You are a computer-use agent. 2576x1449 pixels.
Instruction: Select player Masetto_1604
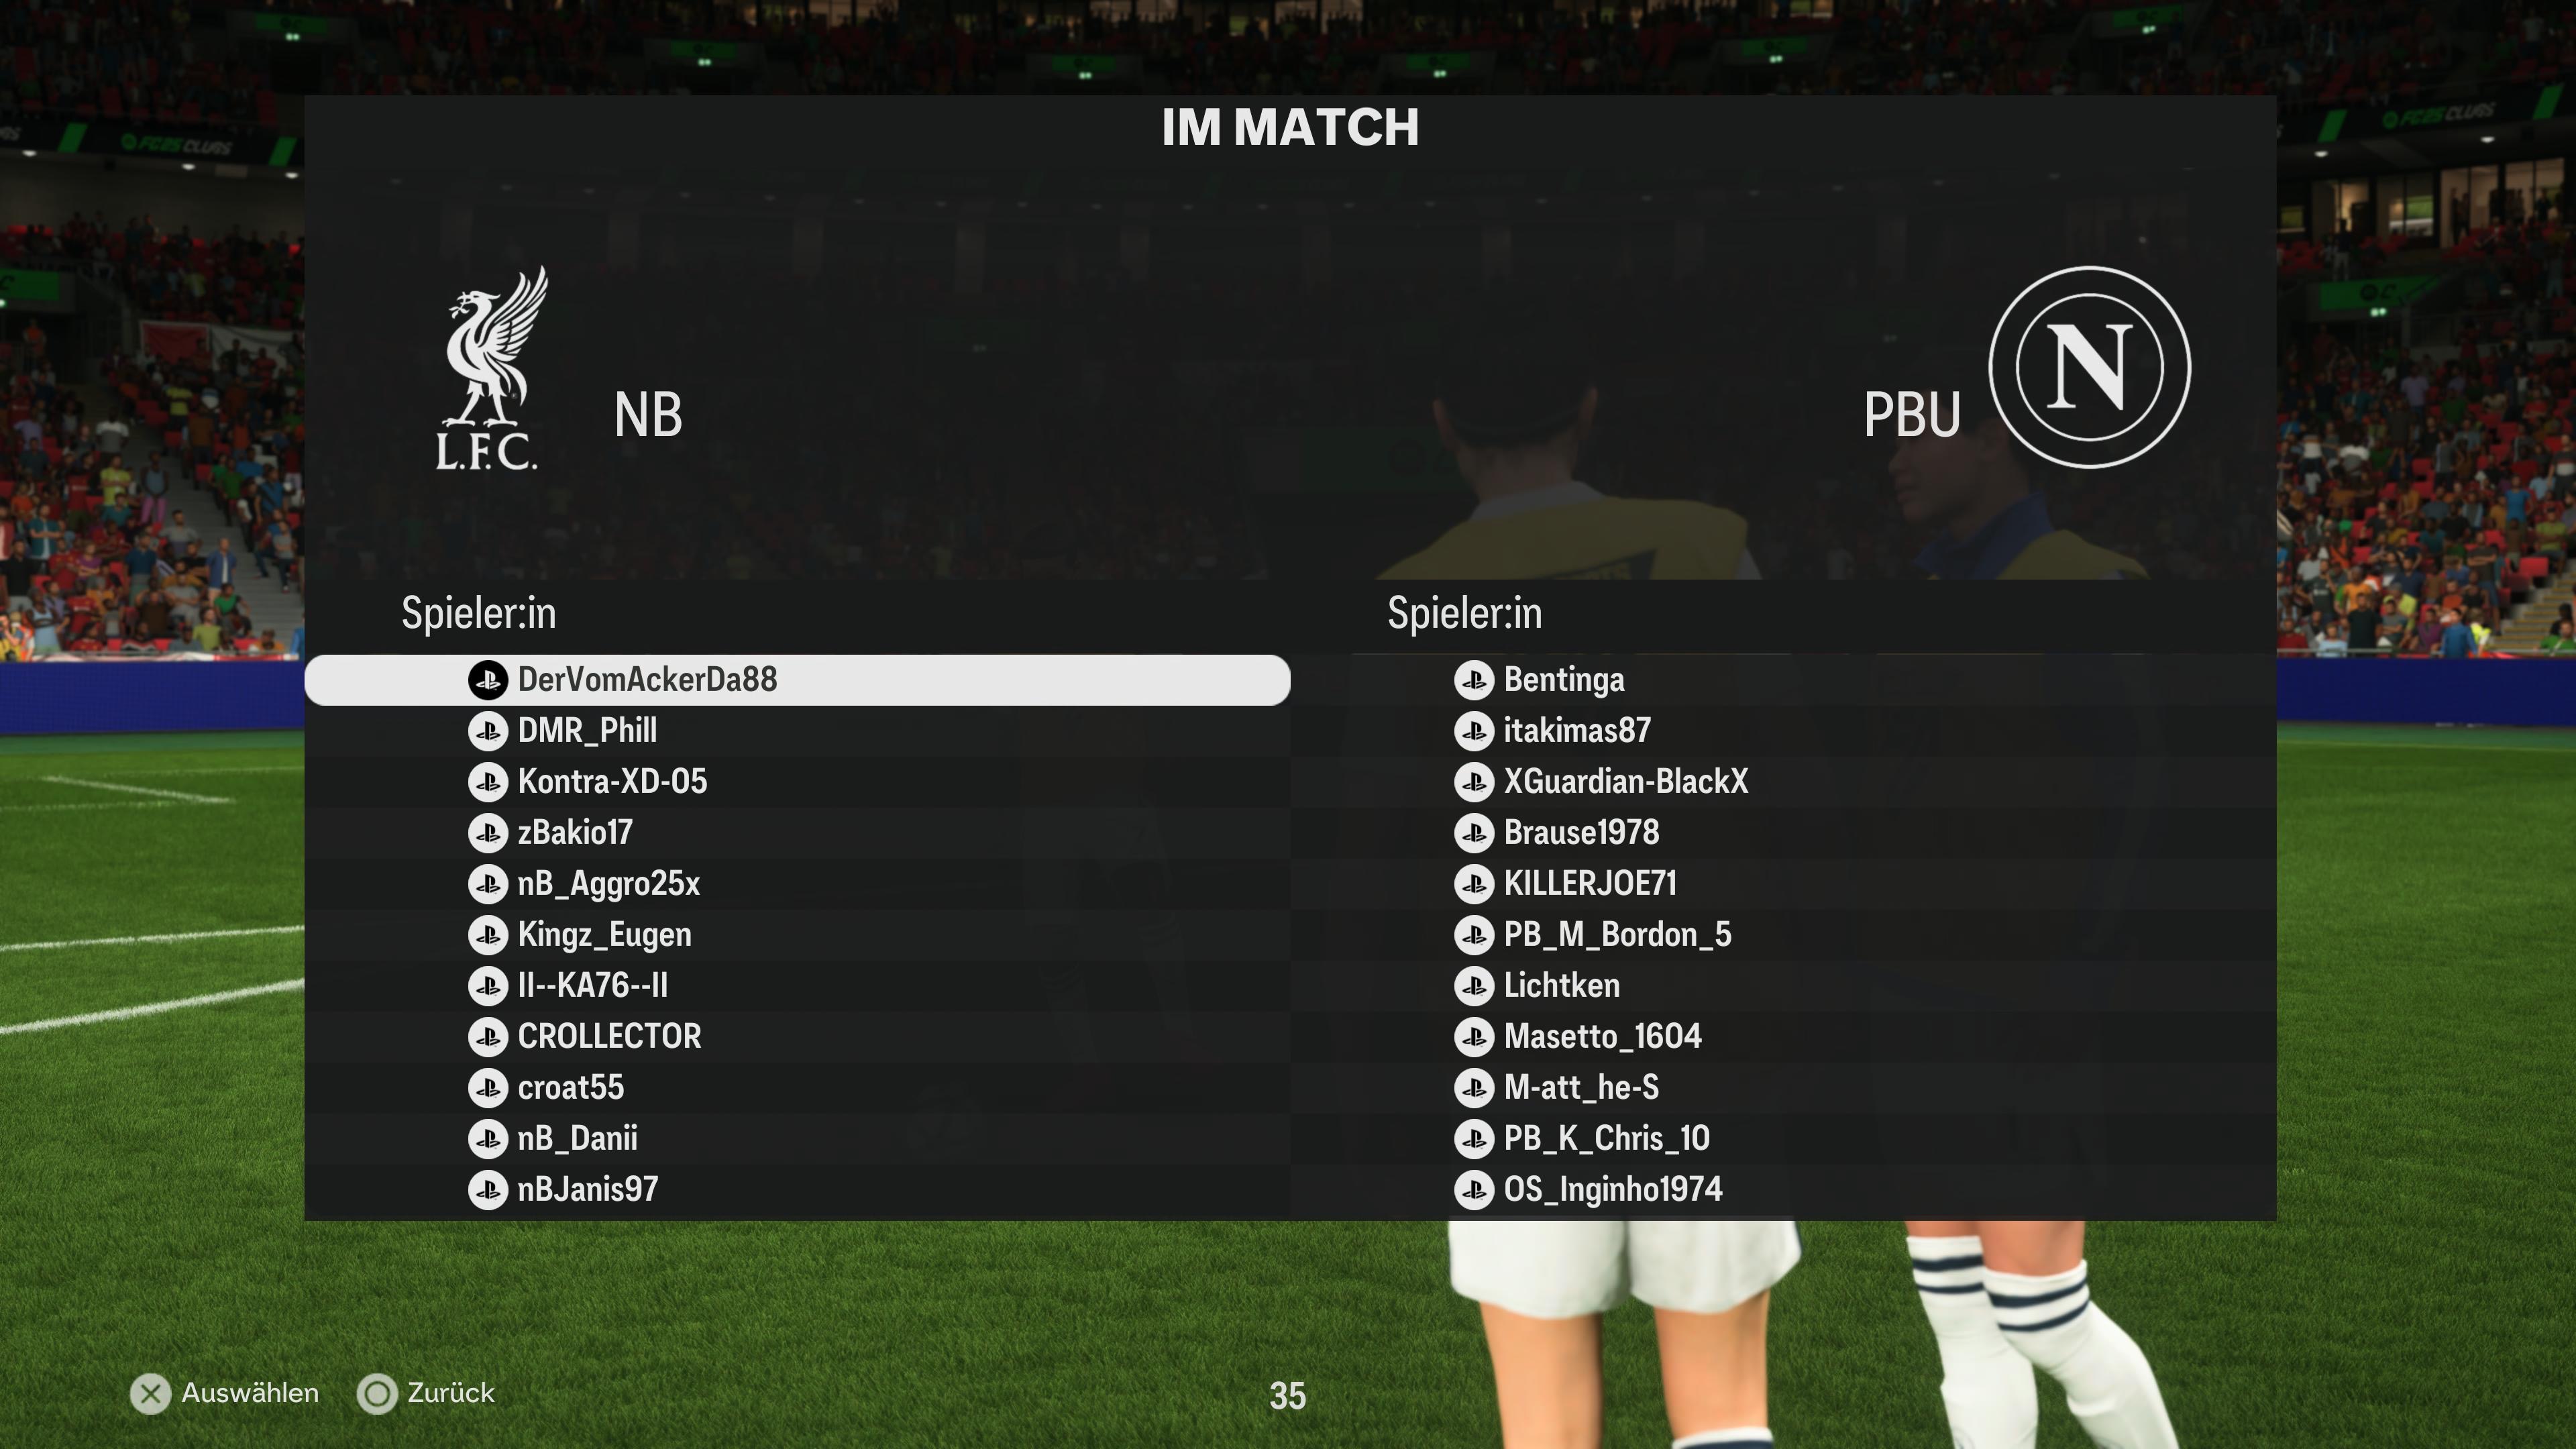click(x=1783, y=1037)
